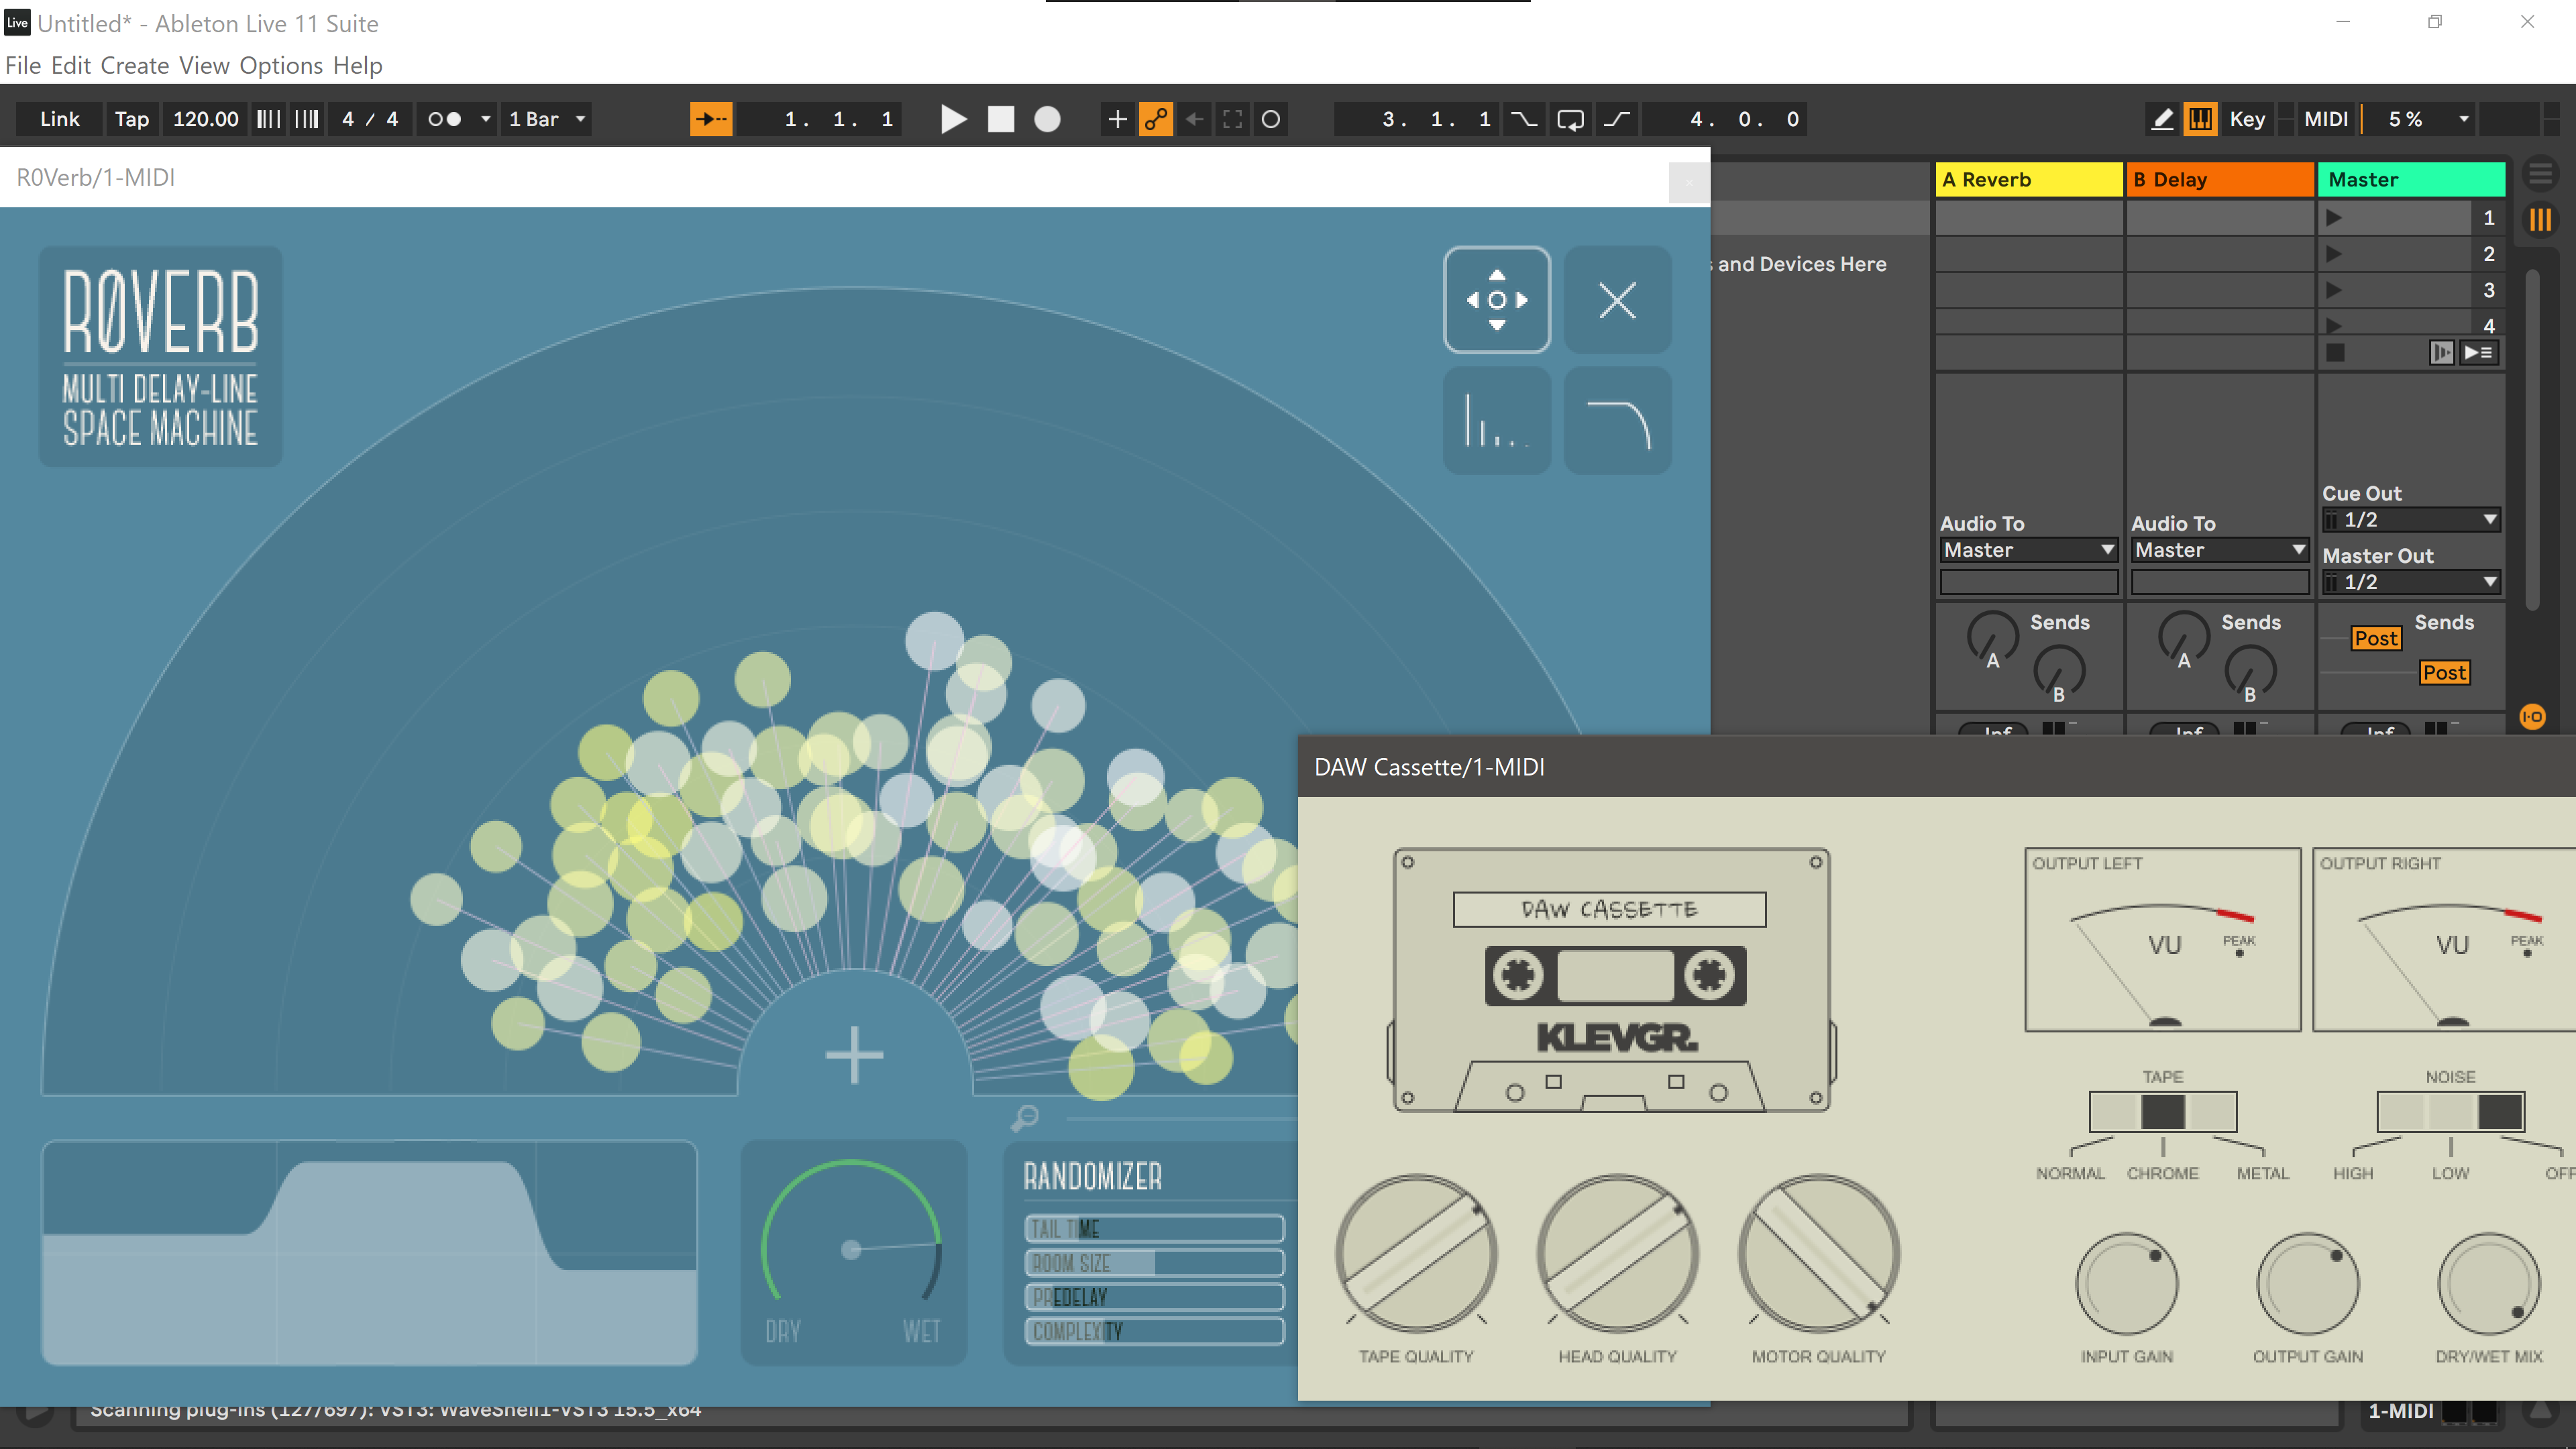Open the 1 Bar quantization dropdown
2576x1449 pixels.
(547, 119)
